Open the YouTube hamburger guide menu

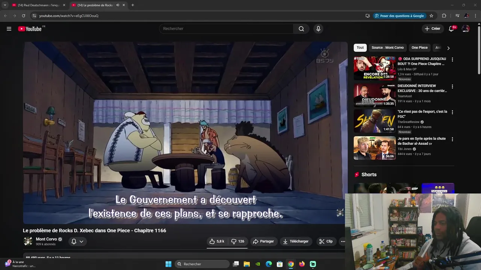coord(9,29)
